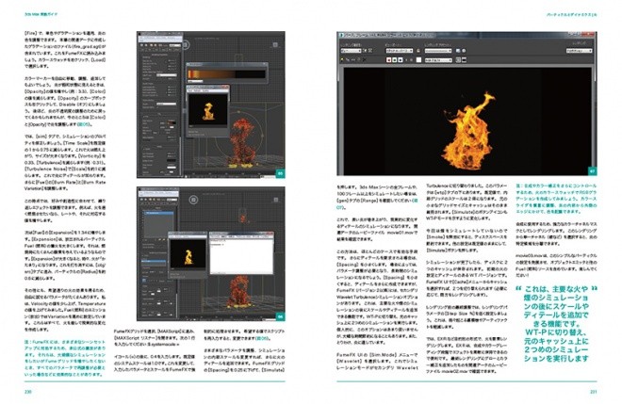Click the fire color gradient swatch in figure 05 panel

point(172,123)
